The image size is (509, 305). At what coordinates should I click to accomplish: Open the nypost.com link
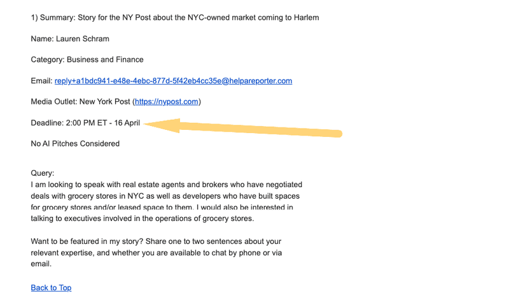click(167, 102)
